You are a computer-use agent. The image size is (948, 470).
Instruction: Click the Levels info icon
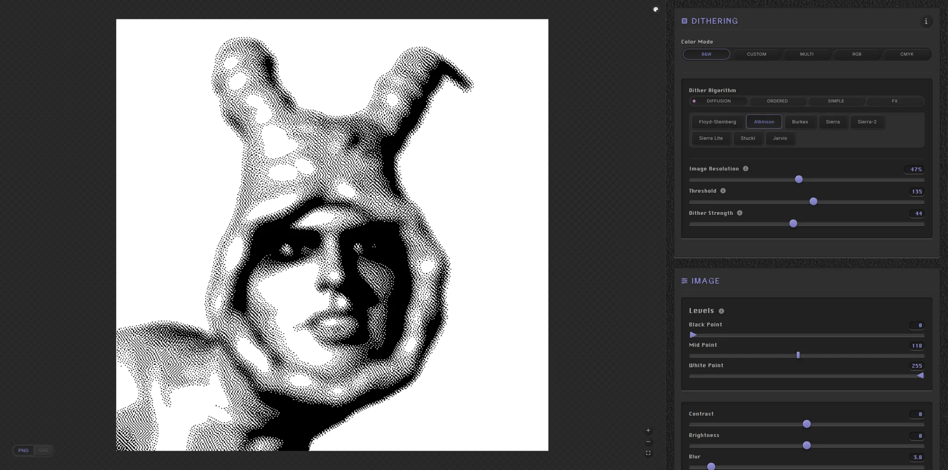click(721, 311)
